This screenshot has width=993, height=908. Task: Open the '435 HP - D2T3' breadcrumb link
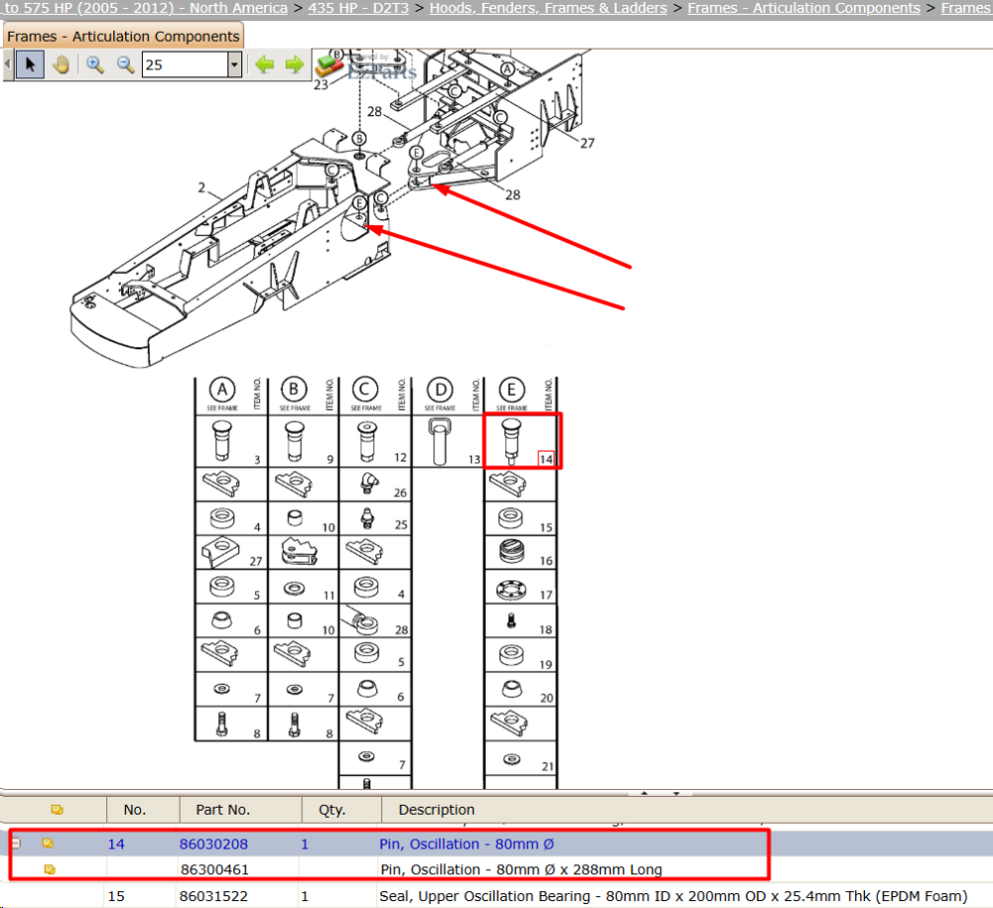point(358,8)
